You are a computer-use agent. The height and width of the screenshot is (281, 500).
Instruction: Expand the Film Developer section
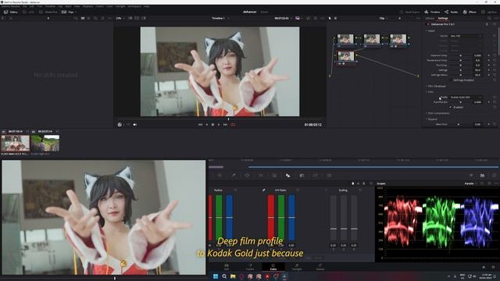click(x=436, y=86)
